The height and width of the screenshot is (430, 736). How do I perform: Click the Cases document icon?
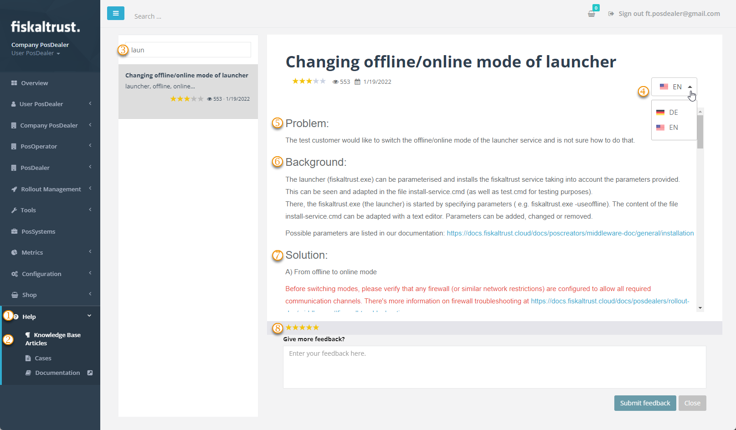(28, 358)
